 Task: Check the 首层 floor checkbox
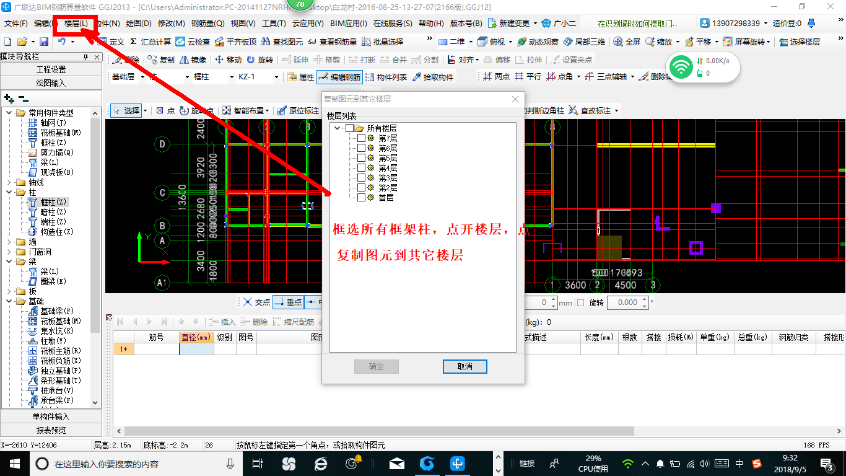[x=361, y=198]
